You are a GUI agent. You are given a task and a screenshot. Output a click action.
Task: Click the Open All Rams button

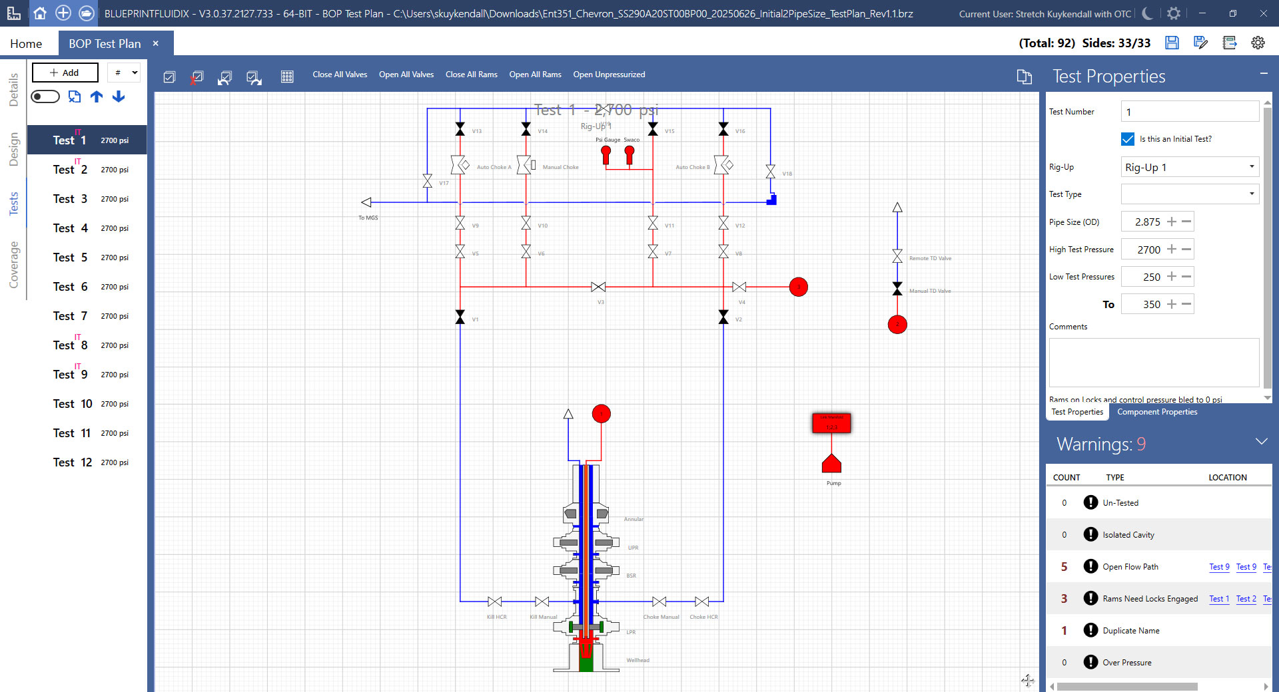click(535, 75)
